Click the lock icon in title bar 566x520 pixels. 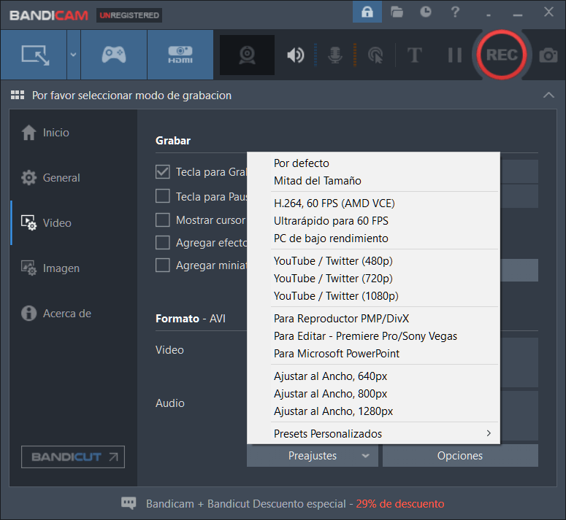[x=367, y=12]
